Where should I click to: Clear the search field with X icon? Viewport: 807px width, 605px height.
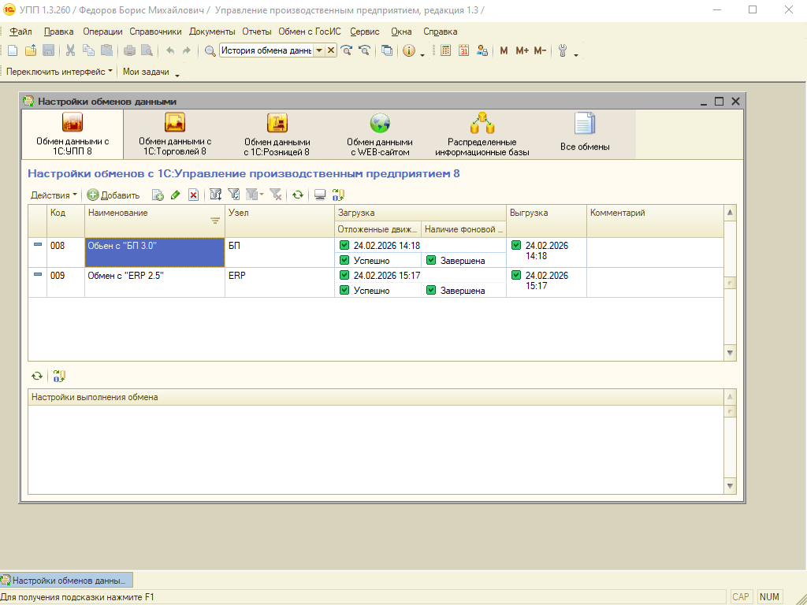coord(331,50)
